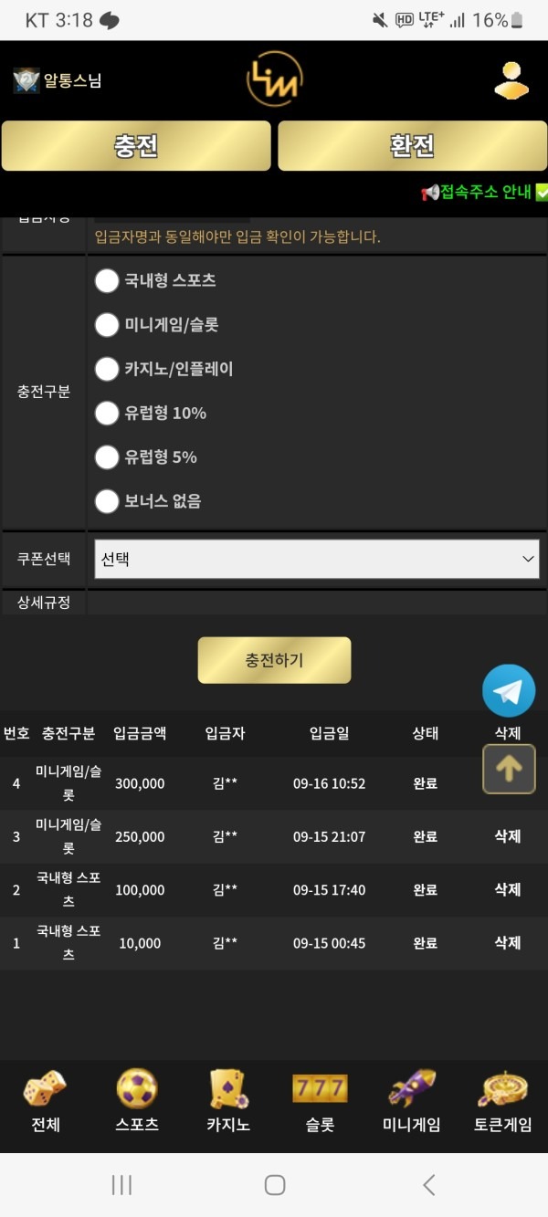This screenshot has height=1217, width=548.
Task: Switch to the 환전 tab
Action: pos(409,146)
